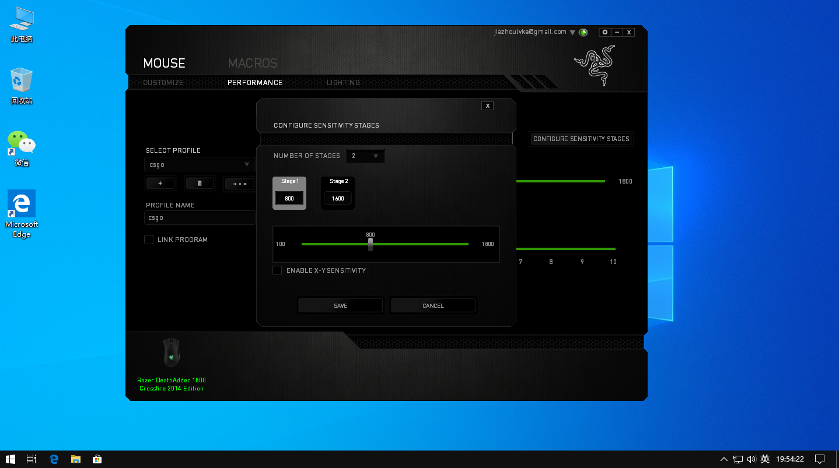Click the Razer DeathAdder 1800 device label
839x468 pixels.
pyautogui.click(x=172, y=384)
